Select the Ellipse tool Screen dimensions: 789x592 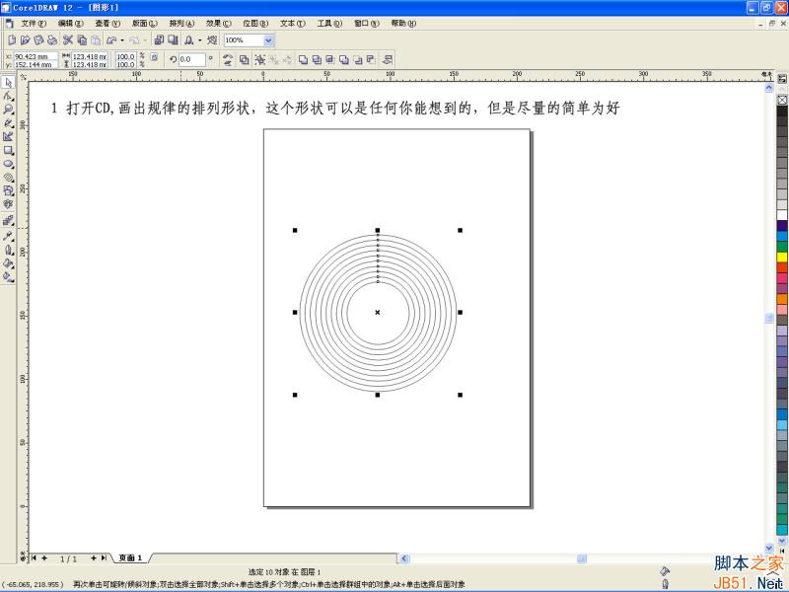[x=8, y=164]
